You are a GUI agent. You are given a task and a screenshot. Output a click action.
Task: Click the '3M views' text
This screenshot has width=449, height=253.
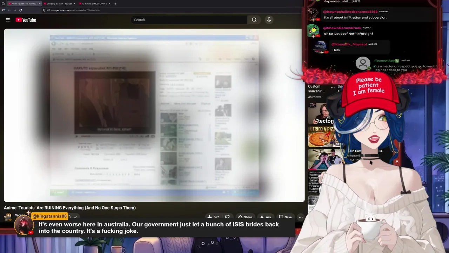[315, 97]
